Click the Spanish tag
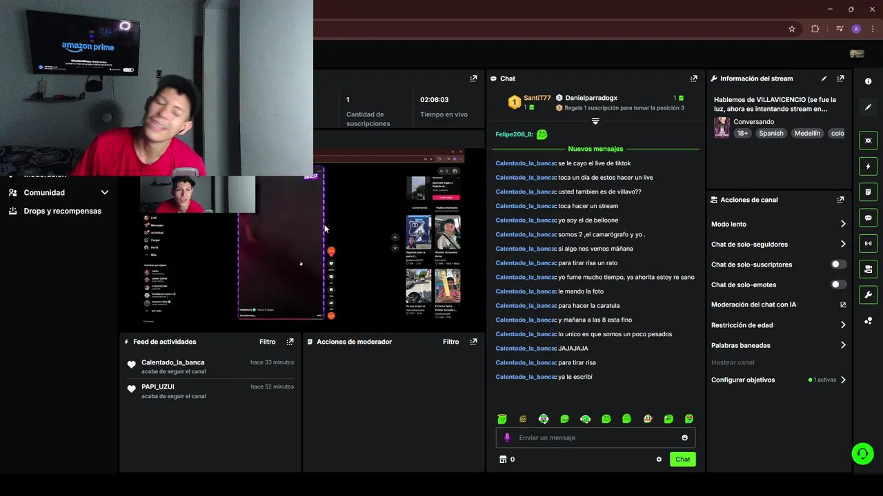This screenshot has height=496, width=883. coord(771,134)
